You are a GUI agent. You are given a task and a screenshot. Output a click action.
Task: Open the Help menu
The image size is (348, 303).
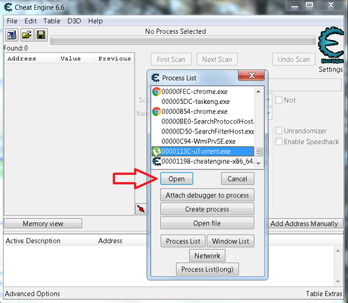click(x=96, y=21)
